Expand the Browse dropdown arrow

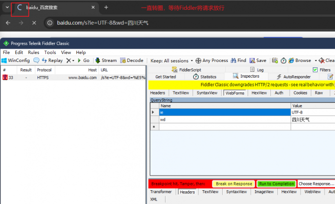tap(316, 61)
